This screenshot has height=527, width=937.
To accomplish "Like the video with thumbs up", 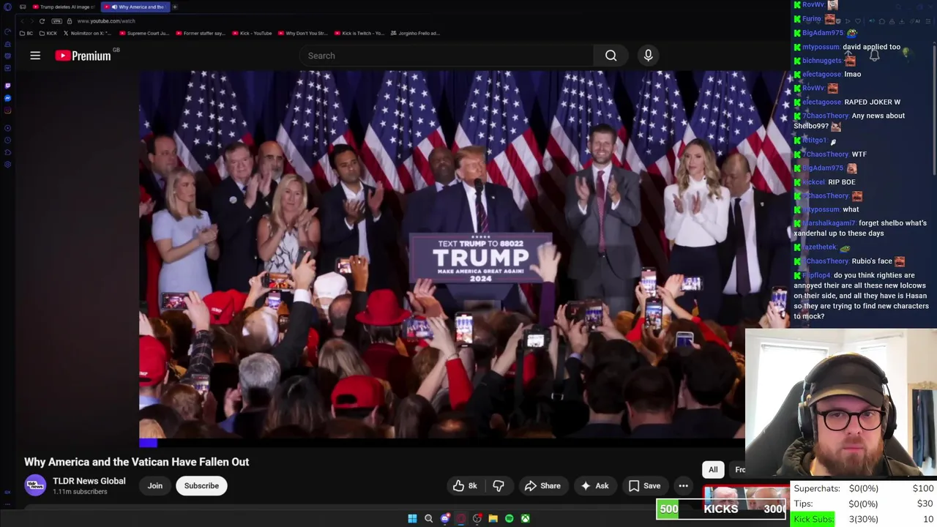I will [x=465, y=485].
